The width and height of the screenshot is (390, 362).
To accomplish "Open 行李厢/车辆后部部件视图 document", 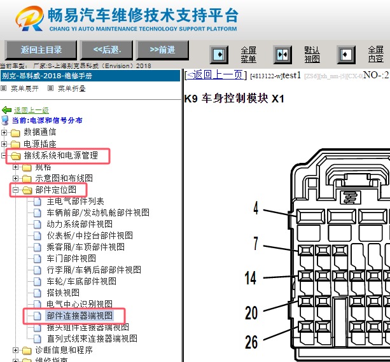I will 94,270.
